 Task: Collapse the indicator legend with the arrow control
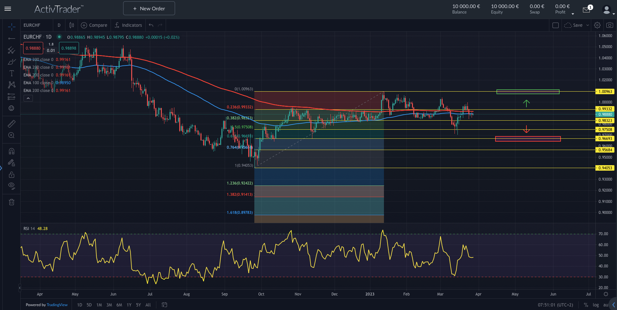28,98
